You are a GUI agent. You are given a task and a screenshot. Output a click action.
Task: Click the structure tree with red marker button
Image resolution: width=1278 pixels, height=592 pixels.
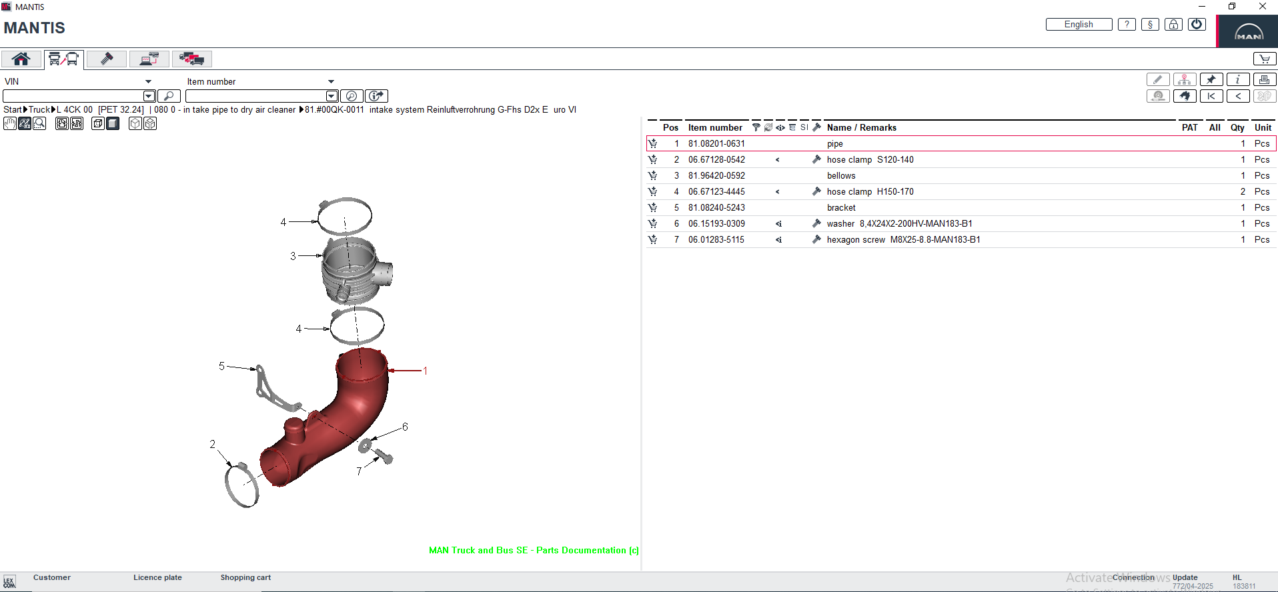(x=1185, y=79)
